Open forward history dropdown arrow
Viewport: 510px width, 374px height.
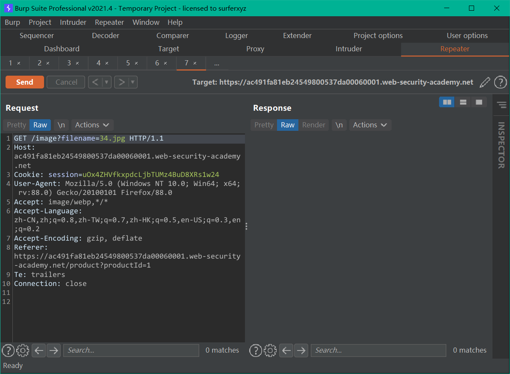[133, 82]
